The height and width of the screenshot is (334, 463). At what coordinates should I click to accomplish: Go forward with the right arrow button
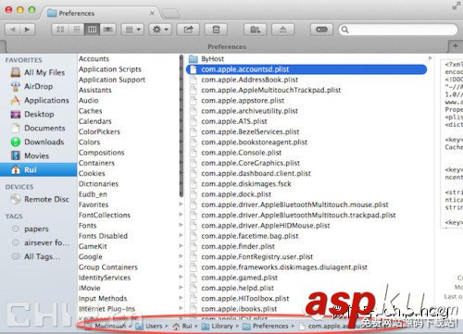point(28,30)
